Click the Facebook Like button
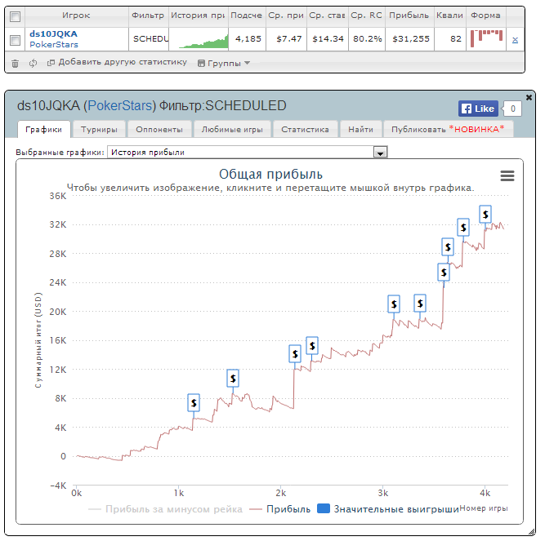The height and width of the screenshot is (541, 545). click(478, 109)
